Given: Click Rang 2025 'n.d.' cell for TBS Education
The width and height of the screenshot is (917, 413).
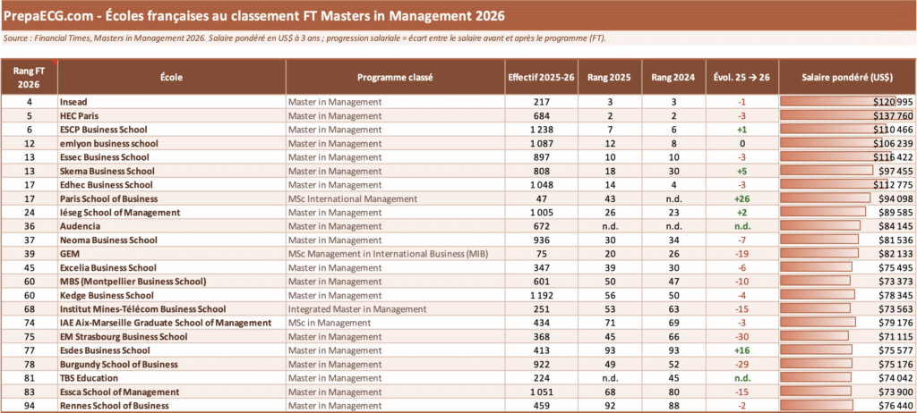Looking at the screenshot, I should pos(610,378).
